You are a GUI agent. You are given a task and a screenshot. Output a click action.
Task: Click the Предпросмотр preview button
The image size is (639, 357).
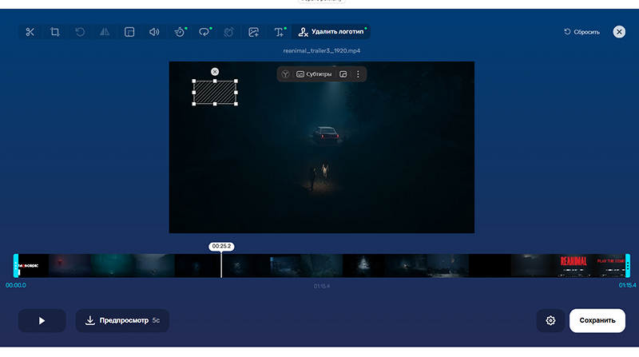pyautogui.click(x=122, y=320)
